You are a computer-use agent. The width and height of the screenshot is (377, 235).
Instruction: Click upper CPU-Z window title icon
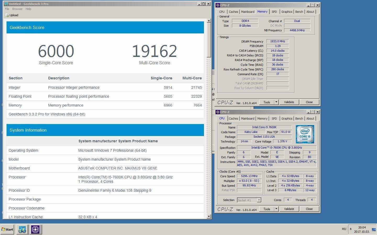tap(218, 5)
